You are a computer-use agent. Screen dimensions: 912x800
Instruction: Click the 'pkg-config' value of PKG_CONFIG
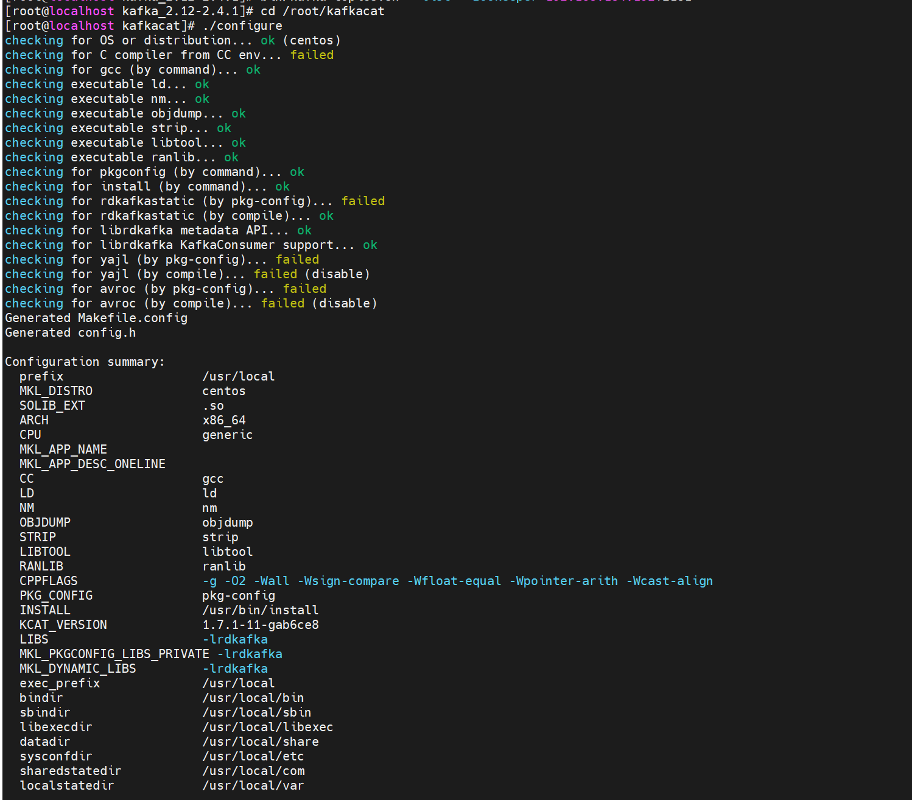[x=239, y=595]
